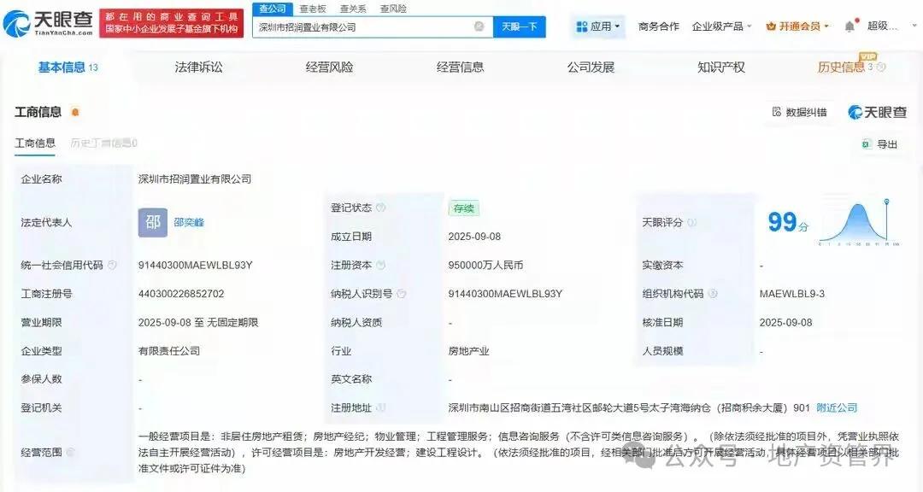
Task: Open the 开通会员 membership dropdown
Action: (x=797, y=26)
